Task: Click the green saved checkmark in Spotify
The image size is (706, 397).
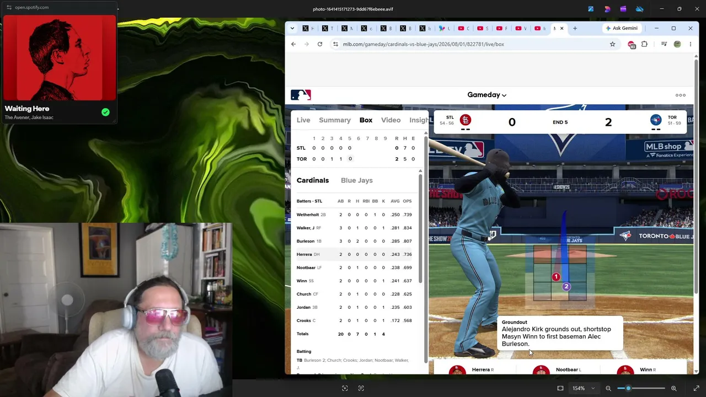Action: (105, 112)
